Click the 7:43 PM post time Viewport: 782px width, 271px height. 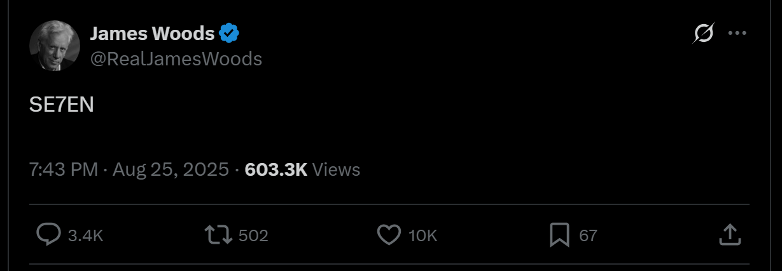(x=64, y=169)
